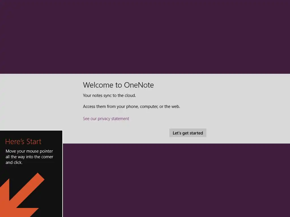Open the "See our privacy statement" link
Viewport: 290px width, 217px height.
click(106, 119)
